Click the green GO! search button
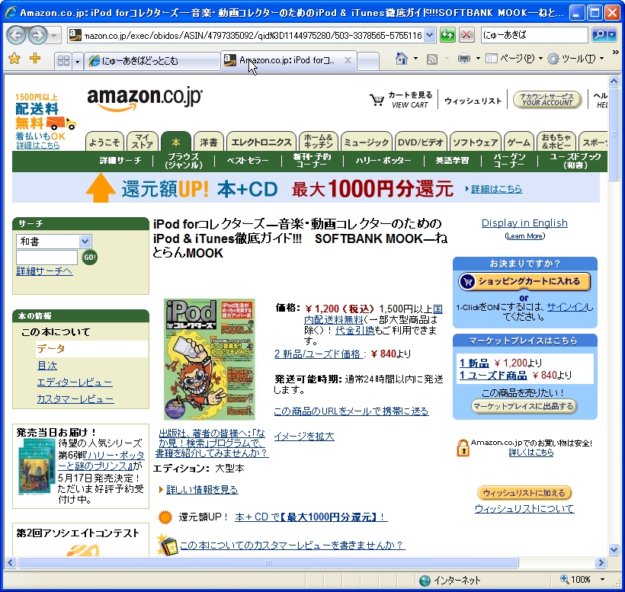 click(90, 258)
